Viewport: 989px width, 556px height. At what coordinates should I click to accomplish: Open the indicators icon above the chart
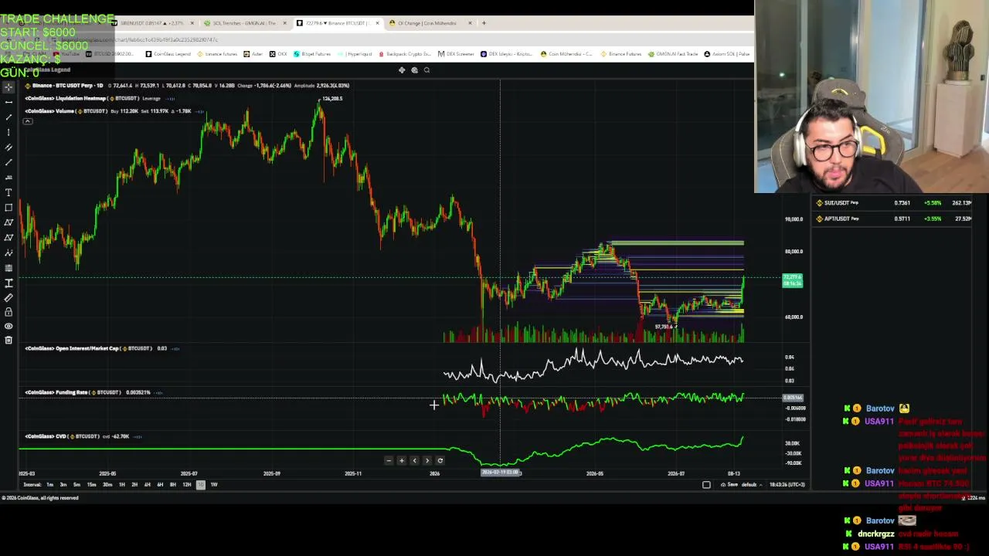coord(402,70)
